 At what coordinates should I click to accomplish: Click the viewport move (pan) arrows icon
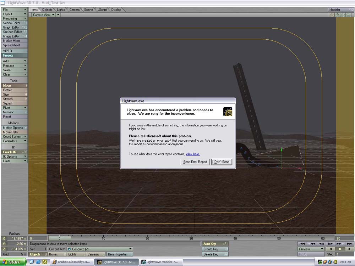337,15
